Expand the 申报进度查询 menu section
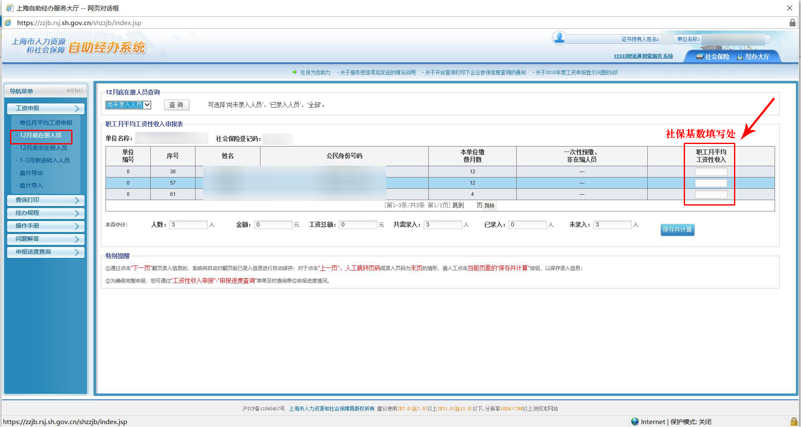The image size is (801, 427). coord(46,252)
